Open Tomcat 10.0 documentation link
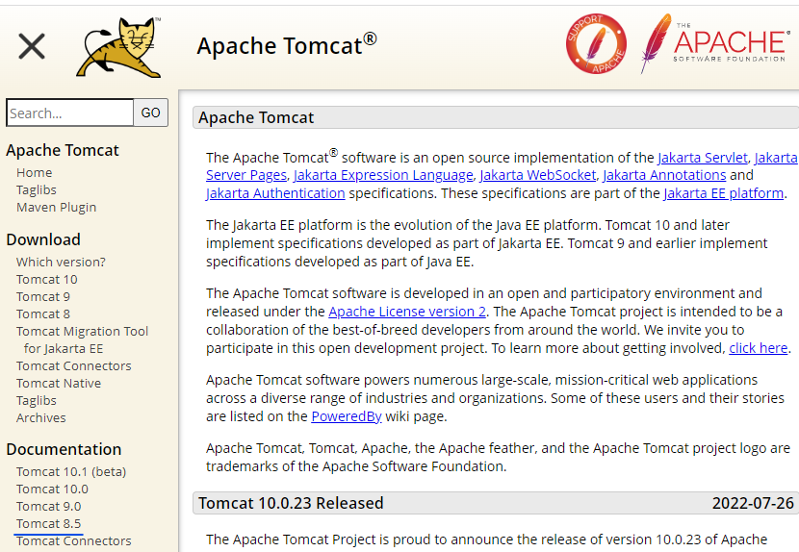 point(52,489)
